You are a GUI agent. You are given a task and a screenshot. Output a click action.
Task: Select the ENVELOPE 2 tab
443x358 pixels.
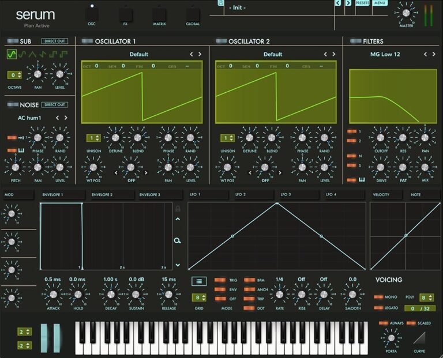112,195
